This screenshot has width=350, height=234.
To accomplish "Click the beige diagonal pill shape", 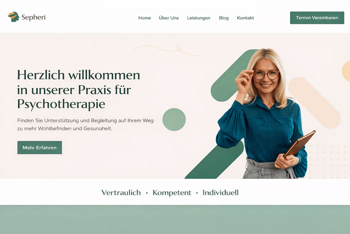I will [x=314, y=103].
